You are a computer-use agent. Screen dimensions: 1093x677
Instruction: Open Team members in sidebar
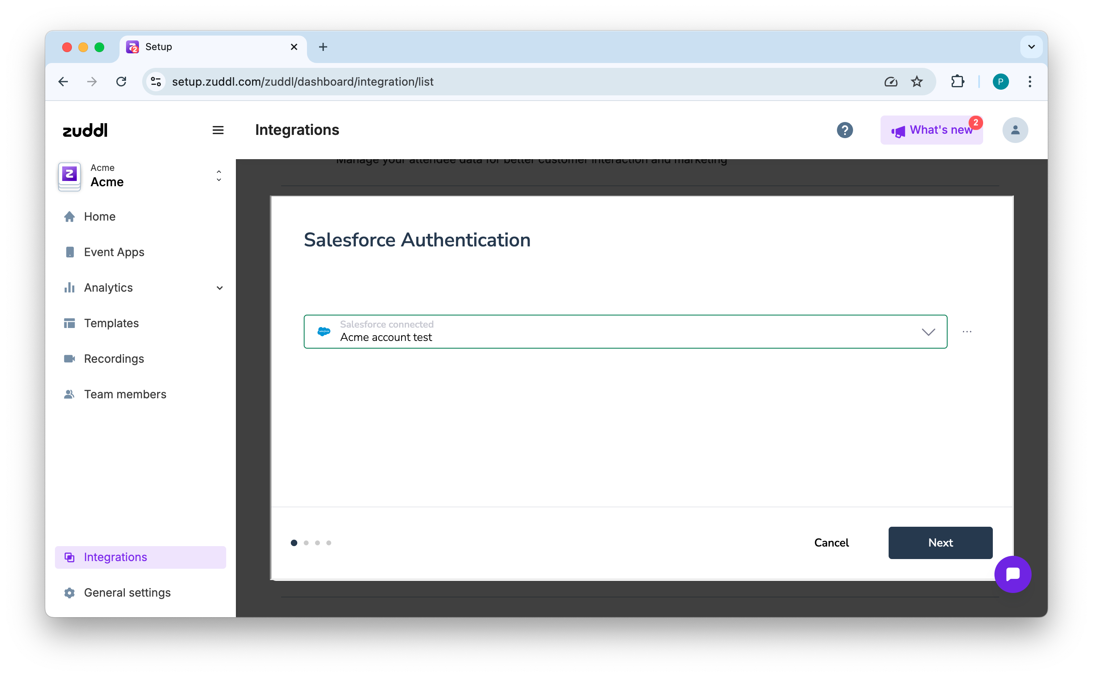pyautogui.click(x=125, y=395)
